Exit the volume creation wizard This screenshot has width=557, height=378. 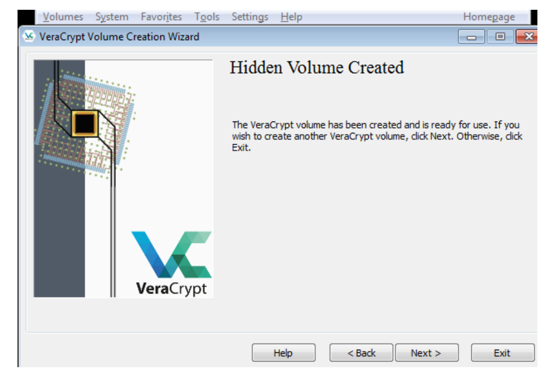pos(503,353)
